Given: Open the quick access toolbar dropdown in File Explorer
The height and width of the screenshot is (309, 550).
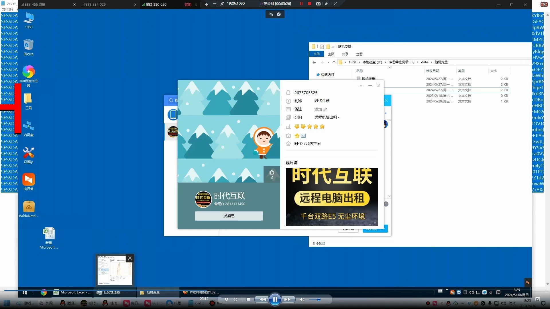Looking at the screenshot, I should click(x=333, y=47).
